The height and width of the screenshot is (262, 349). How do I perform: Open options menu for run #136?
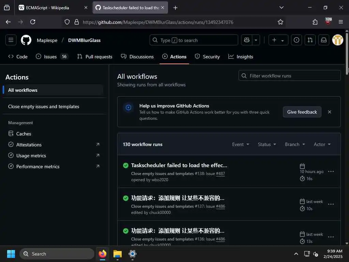coord(331,237)
